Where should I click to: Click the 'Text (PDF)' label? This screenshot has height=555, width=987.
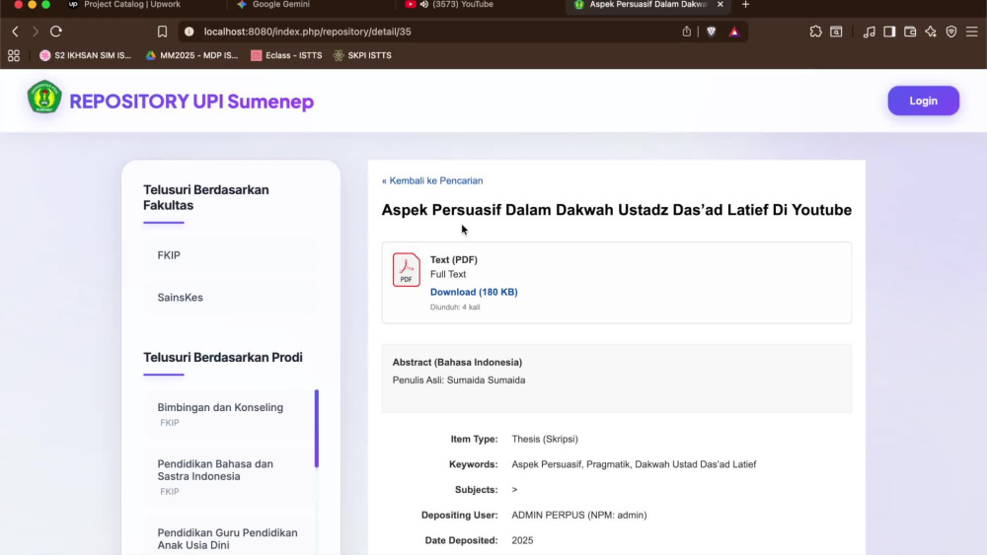coord(453,259)
